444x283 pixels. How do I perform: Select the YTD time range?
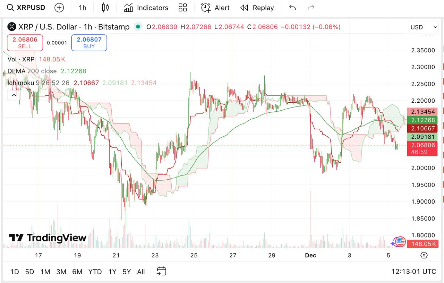tap(95, 272)
